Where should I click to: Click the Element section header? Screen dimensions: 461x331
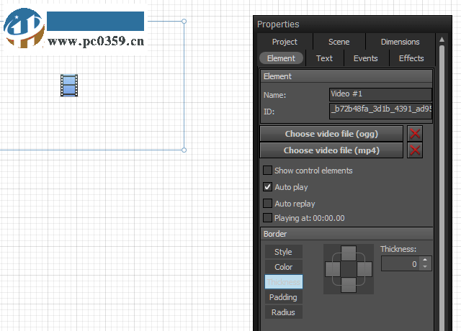pos(346,76)
